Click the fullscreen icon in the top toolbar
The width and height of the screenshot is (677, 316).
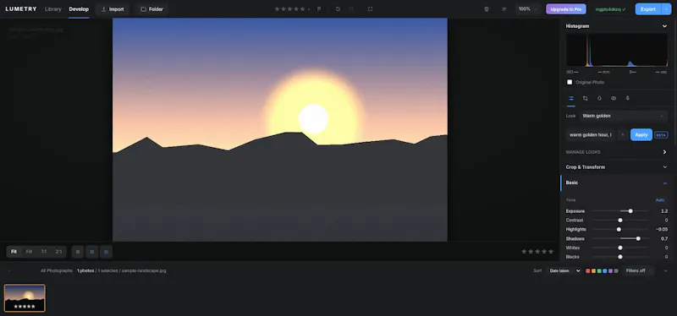pos(370,9)
